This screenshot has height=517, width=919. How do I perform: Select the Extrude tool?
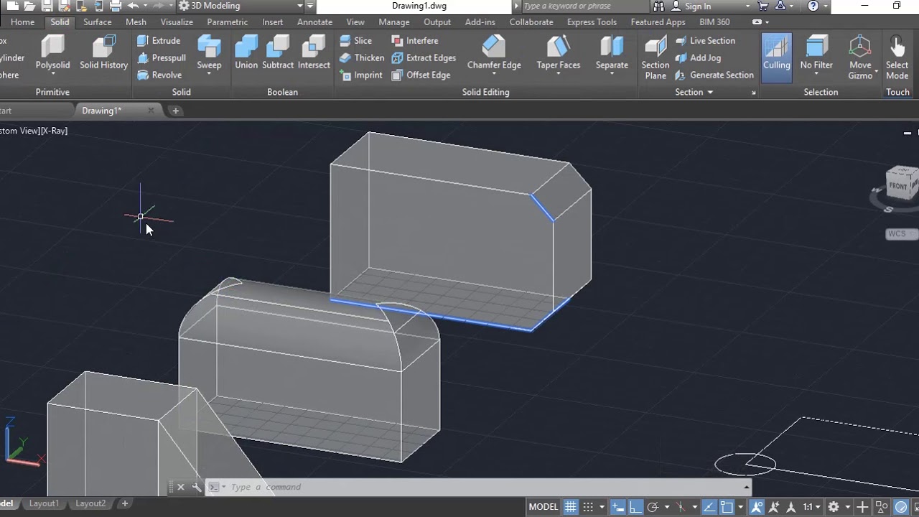[x=159, y=41]
